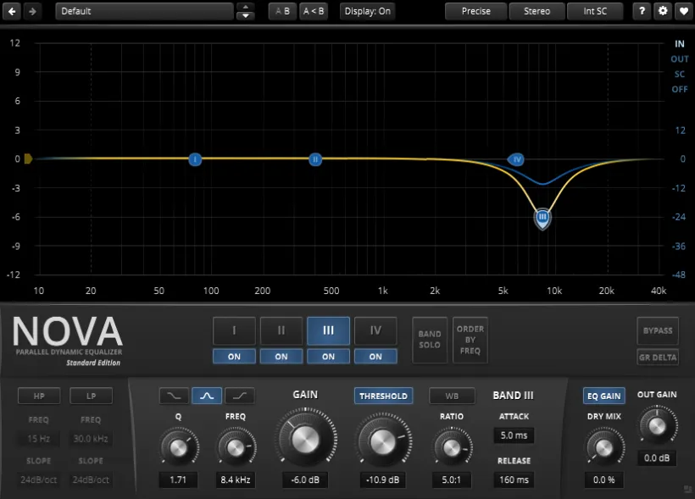
Task: Click frequency value field 8.4 kHz
Action: point(236,480)
